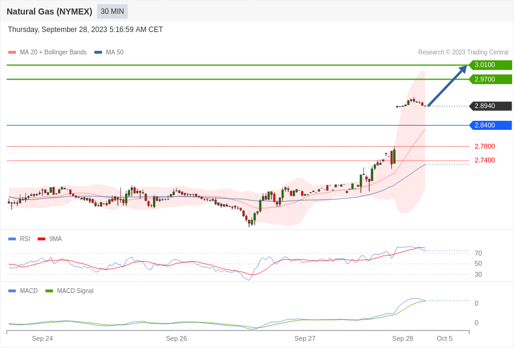The width and height of the screenshot is (514, 348).
Task: Click the Research Trading Central copyright link
Action: click(x=463, y=53)
